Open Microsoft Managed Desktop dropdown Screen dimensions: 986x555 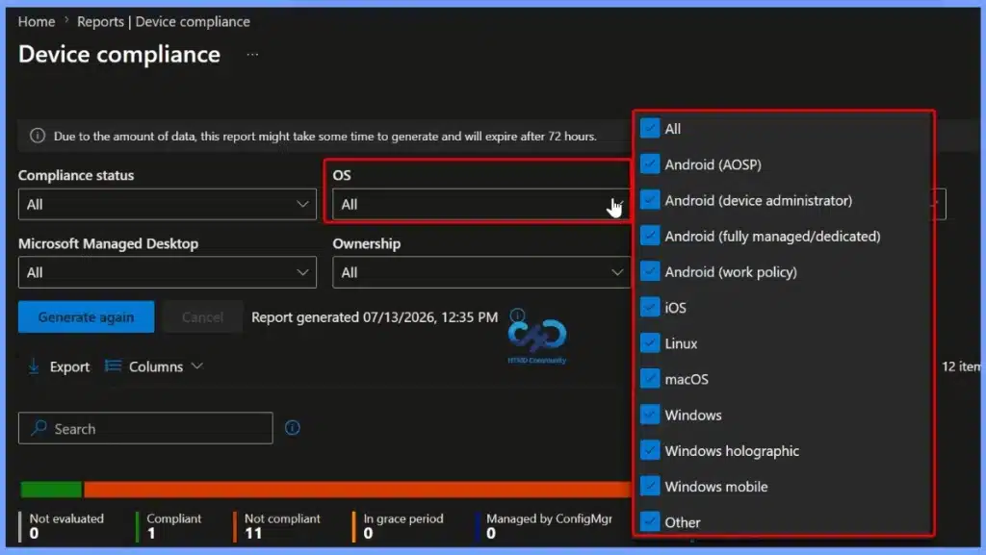(x=168, y=272)
